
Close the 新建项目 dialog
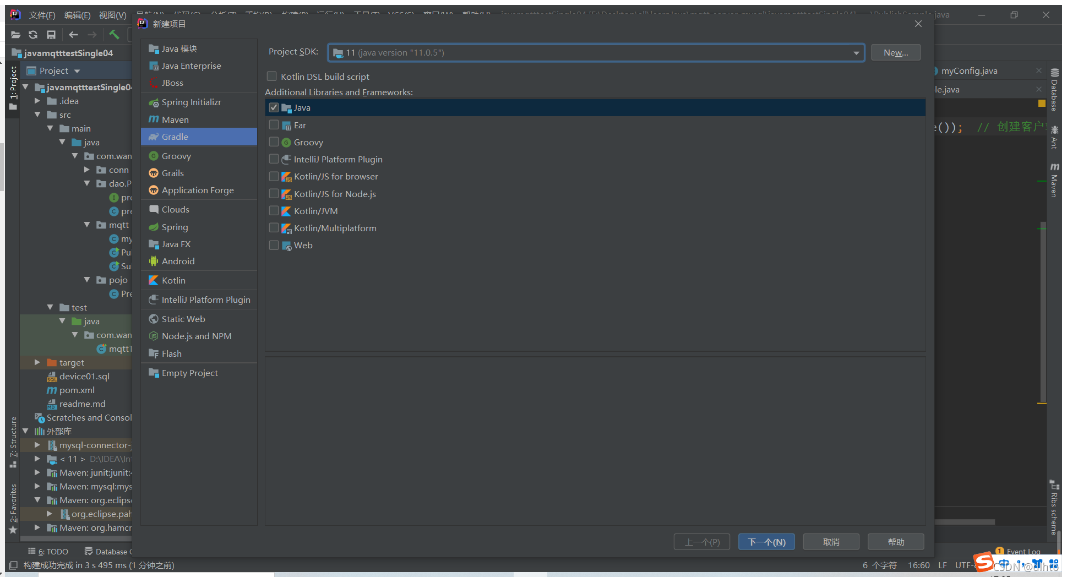pos(918,24)
